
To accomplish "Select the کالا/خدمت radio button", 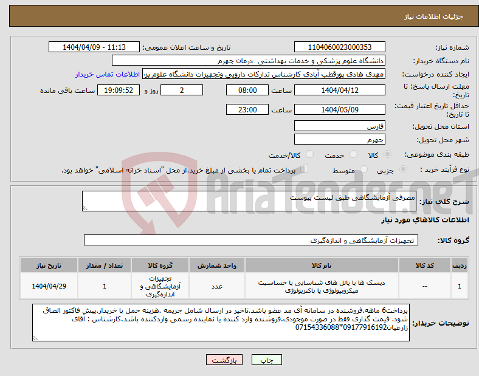I will pyautogui.click(x=310, y=154).
